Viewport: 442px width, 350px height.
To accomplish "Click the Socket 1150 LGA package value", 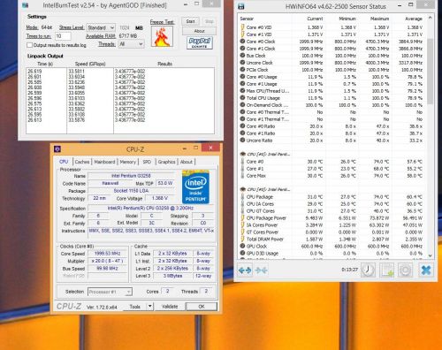I will tap(131, 191).
